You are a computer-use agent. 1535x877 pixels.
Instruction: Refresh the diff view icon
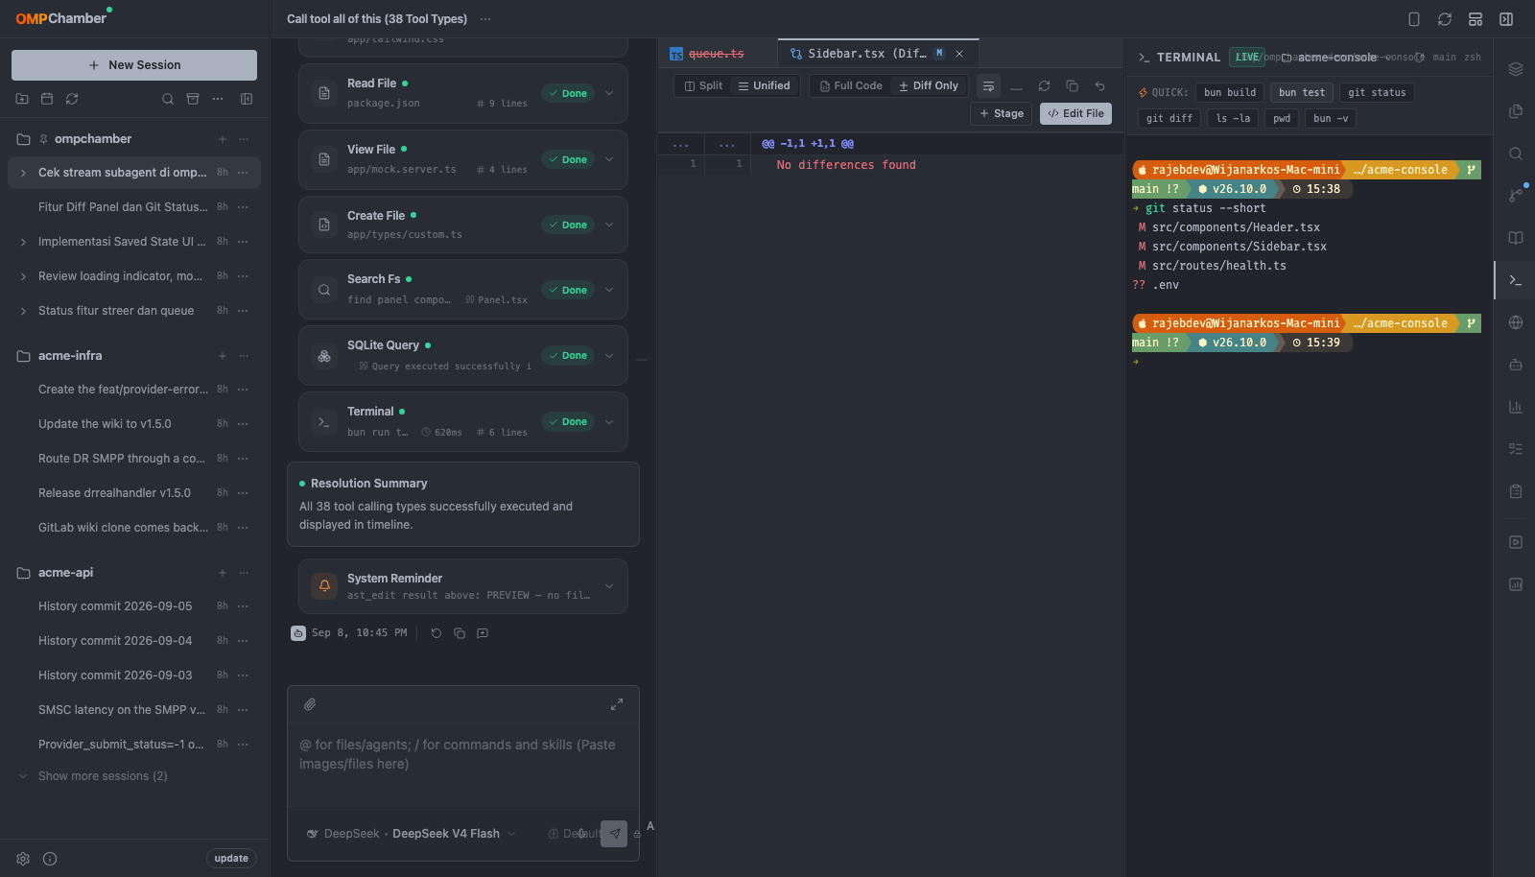click(x=1044, y=86)
